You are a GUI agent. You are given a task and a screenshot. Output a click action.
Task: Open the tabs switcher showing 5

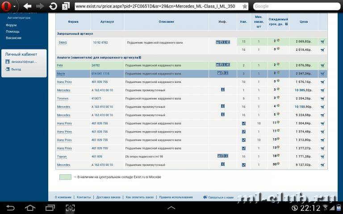click(x=66, y=6)
